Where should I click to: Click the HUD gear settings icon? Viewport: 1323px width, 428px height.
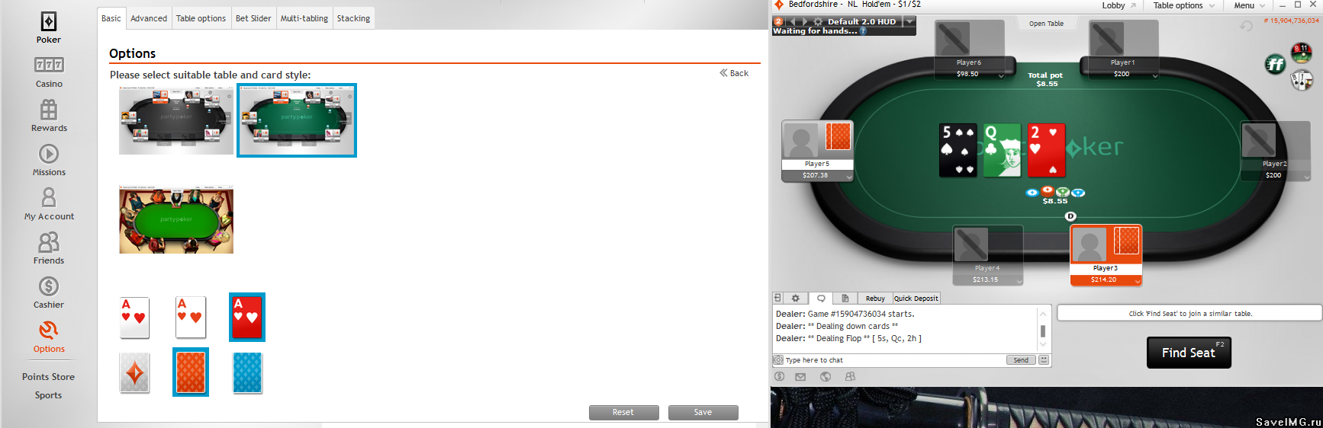pyautogui.click(x=818, y=21)
